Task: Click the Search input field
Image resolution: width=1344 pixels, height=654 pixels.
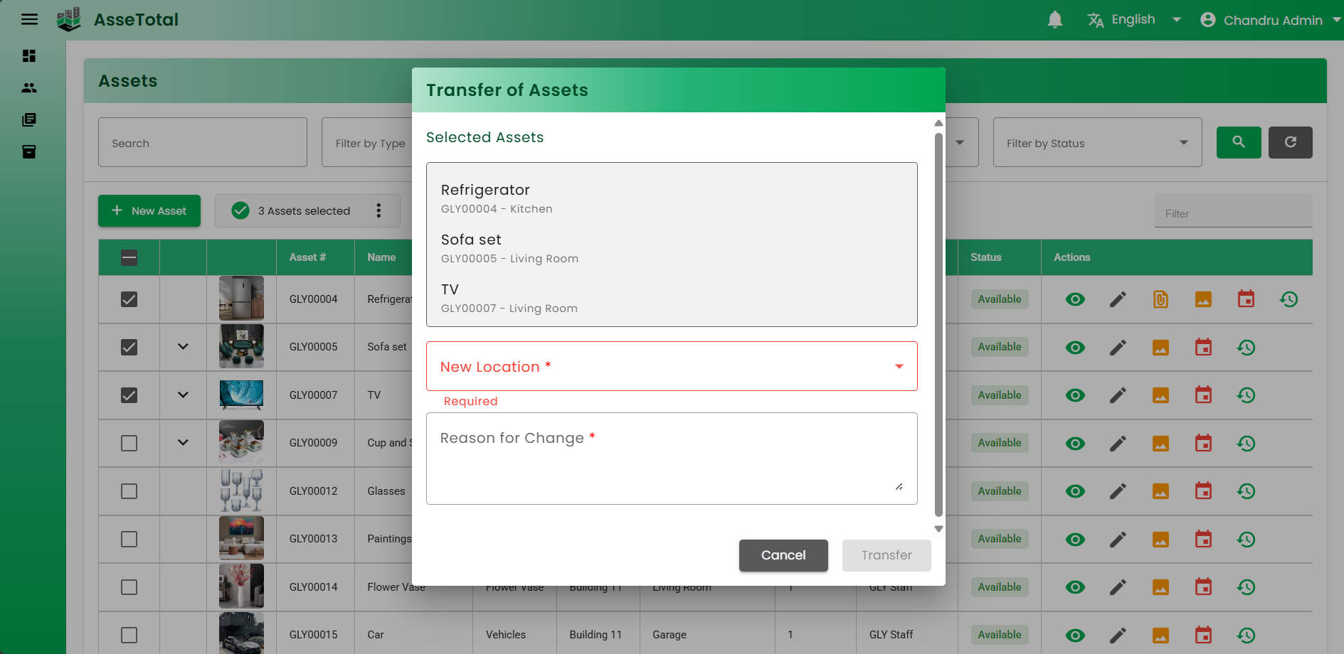Action: [x=203, y=142]
